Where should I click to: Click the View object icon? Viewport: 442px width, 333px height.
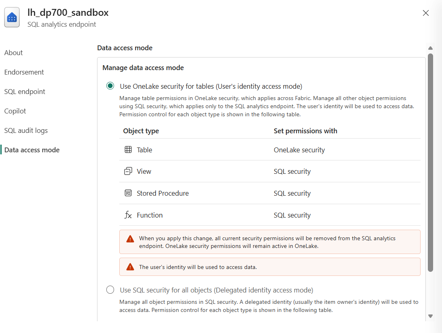click(x=128, y=171)
